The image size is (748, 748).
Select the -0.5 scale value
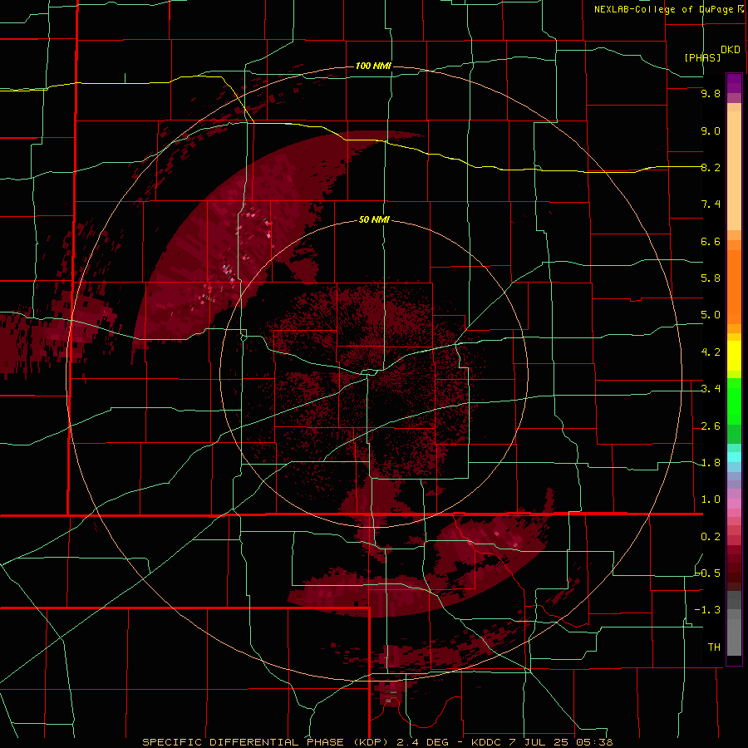708,573
